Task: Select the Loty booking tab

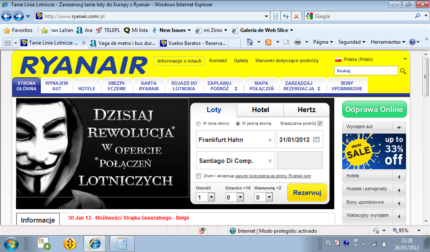Action: click(x=214, y=110)
